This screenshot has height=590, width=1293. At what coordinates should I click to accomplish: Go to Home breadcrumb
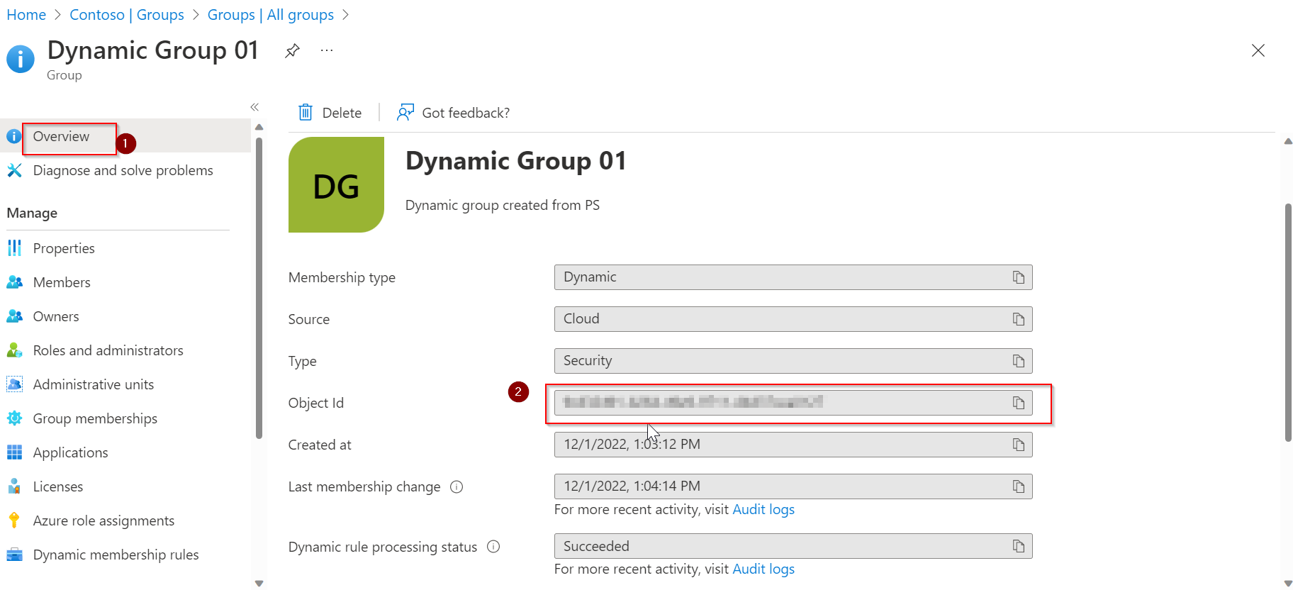26,15
